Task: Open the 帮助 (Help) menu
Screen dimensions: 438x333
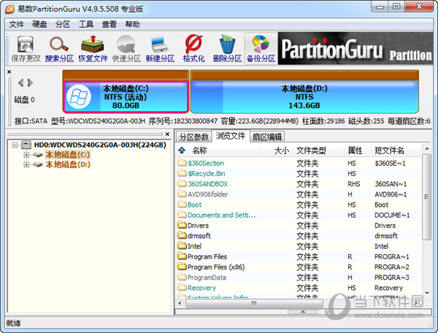Action: pos(132,24)
